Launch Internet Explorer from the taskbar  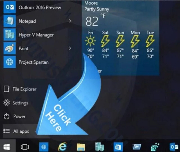point(62,147)
